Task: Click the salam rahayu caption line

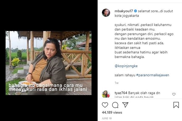Action: click(142, 75)
